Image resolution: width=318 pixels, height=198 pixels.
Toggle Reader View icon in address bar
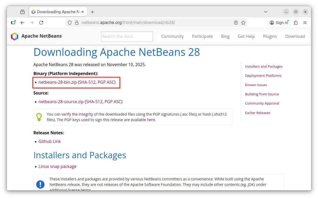point(236,23)
